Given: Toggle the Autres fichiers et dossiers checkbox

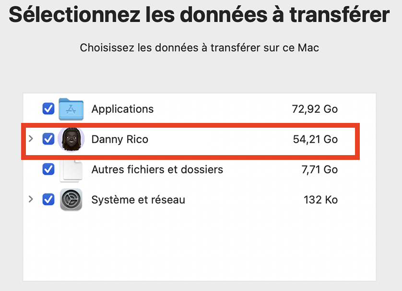Looking at the screenshot, I should coord(48,170).
